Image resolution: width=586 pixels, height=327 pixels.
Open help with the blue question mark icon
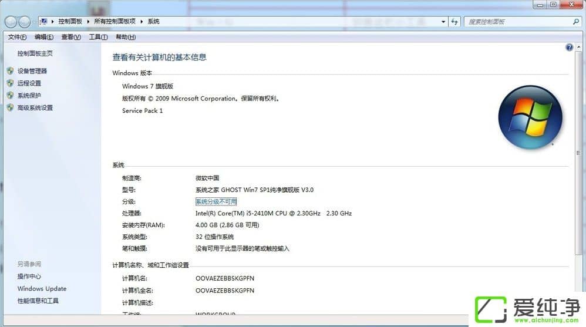coord(569,48)
